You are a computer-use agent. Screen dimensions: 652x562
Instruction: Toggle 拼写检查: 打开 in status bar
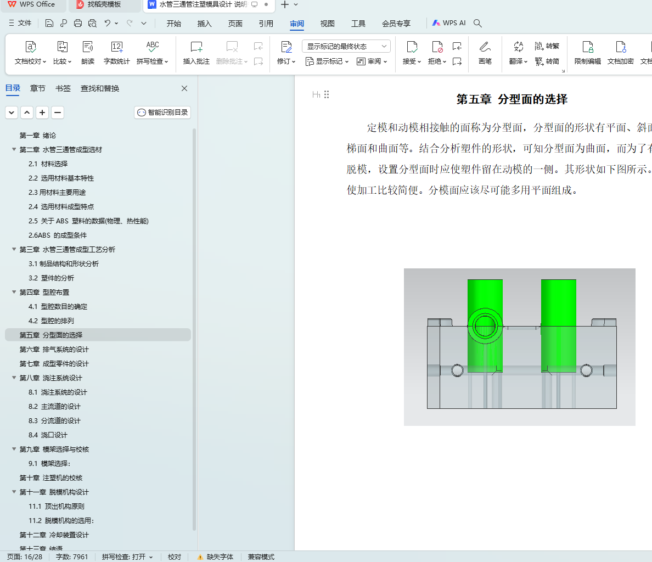click(x=127, y=557)
